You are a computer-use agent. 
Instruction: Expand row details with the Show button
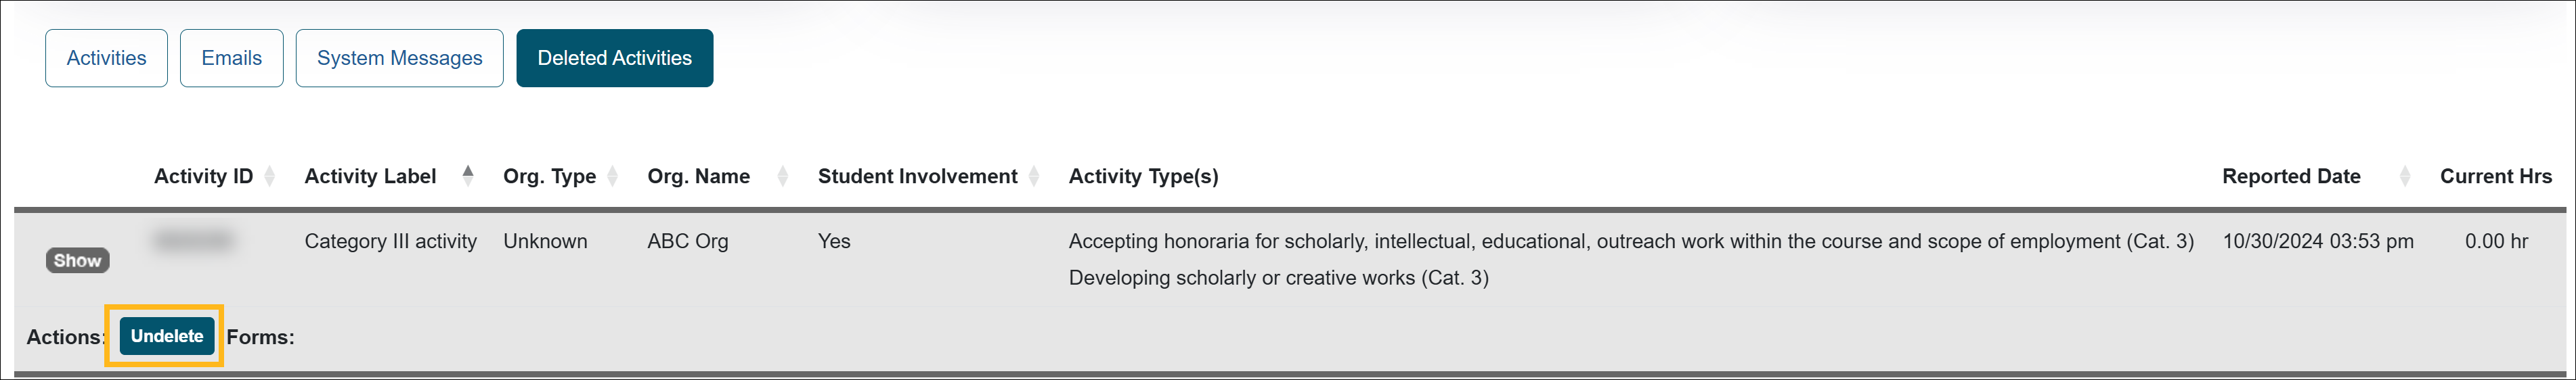[77, 261]
